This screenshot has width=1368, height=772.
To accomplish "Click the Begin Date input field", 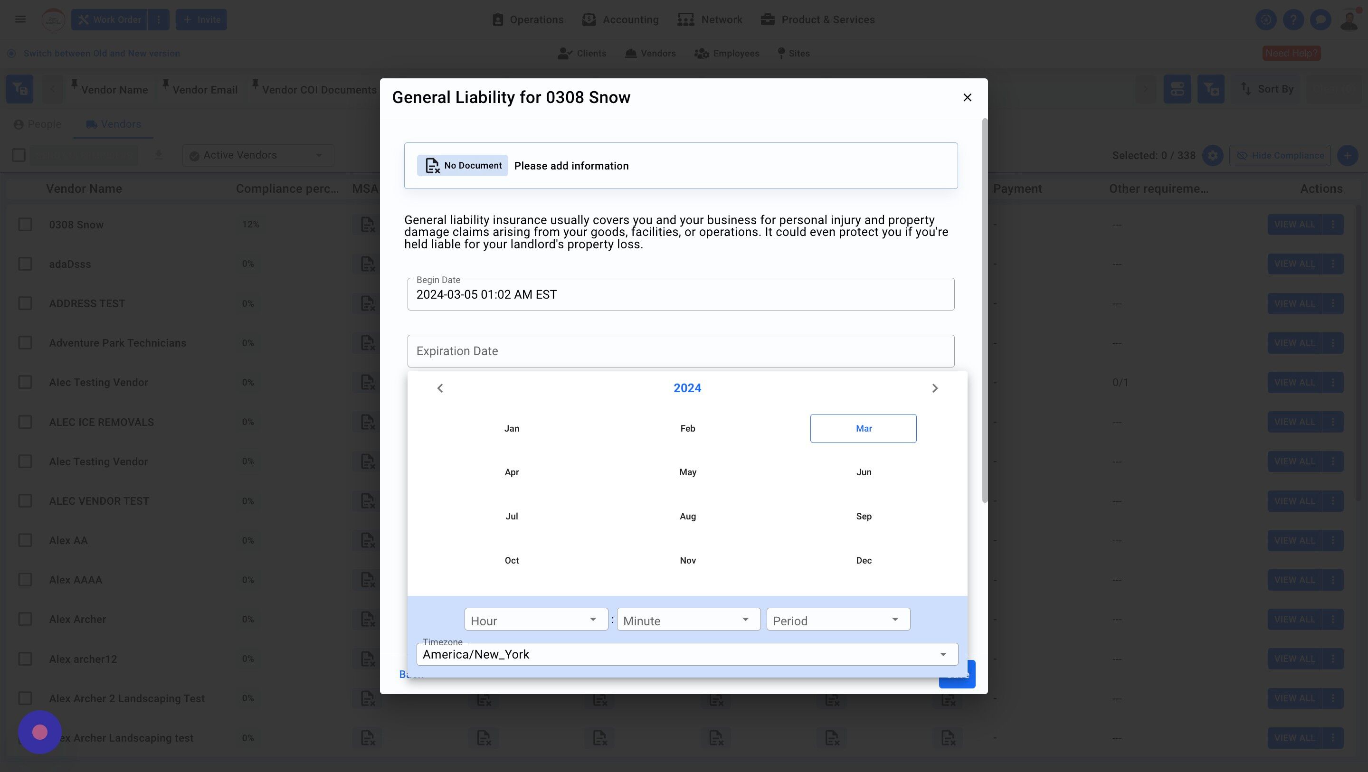I will pyautogui.click(x=680, y=295).
